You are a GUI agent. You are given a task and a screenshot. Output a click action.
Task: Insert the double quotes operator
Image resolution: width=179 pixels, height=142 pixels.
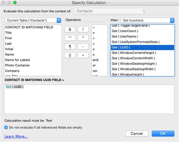[x=70, y=38]
